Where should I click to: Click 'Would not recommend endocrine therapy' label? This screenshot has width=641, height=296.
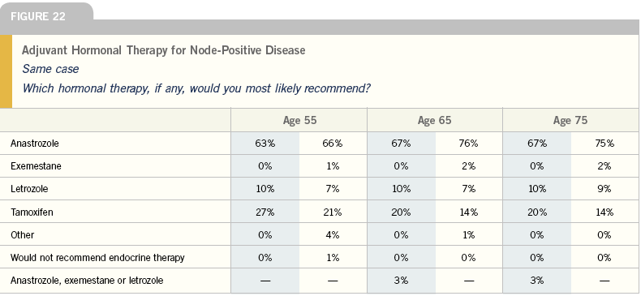point(97,258)
